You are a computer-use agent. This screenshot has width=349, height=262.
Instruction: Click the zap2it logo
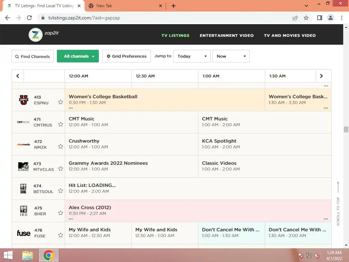pyautogui.click(x=44, y=34)
